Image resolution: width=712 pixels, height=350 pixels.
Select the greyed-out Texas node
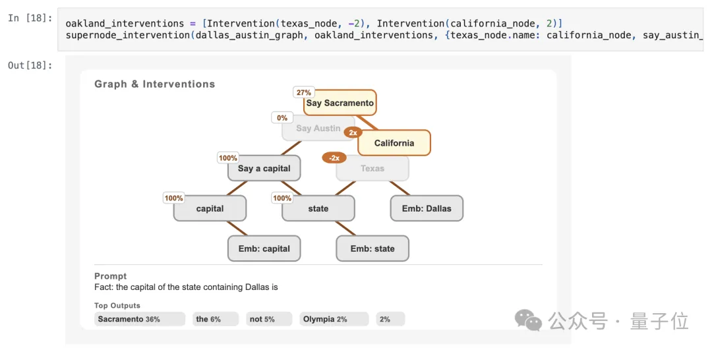tap(372, 169)
